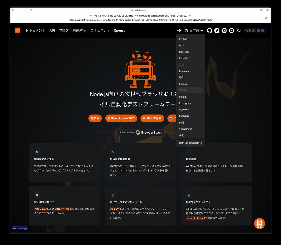281x245 pixels.
Task: Select Українська in language menu
Action: point(191,129)
